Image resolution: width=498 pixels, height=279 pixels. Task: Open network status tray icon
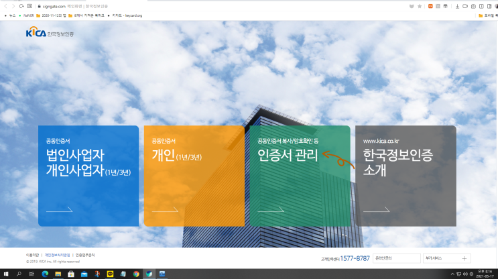click(x=459, y=274)
